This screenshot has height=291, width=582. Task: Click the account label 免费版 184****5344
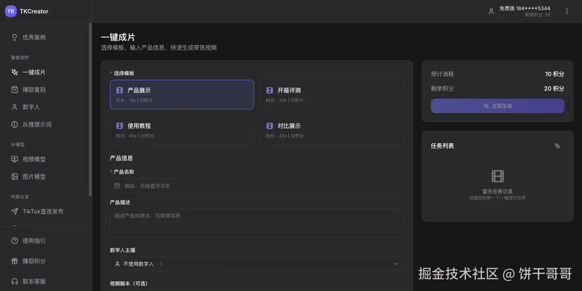(x=524, y=8)
